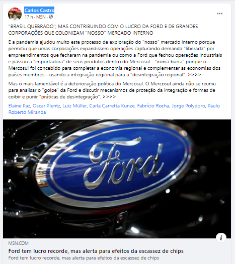Open Carlos Castro's profile name link
235x264 pixels.
tap(39, 10)
